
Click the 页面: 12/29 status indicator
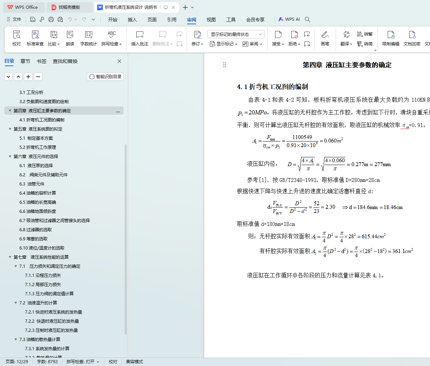coord(17,362)
